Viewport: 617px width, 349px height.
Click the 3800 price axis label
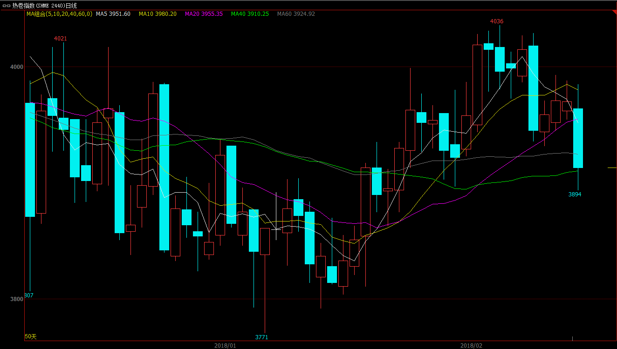click(17, 299)
